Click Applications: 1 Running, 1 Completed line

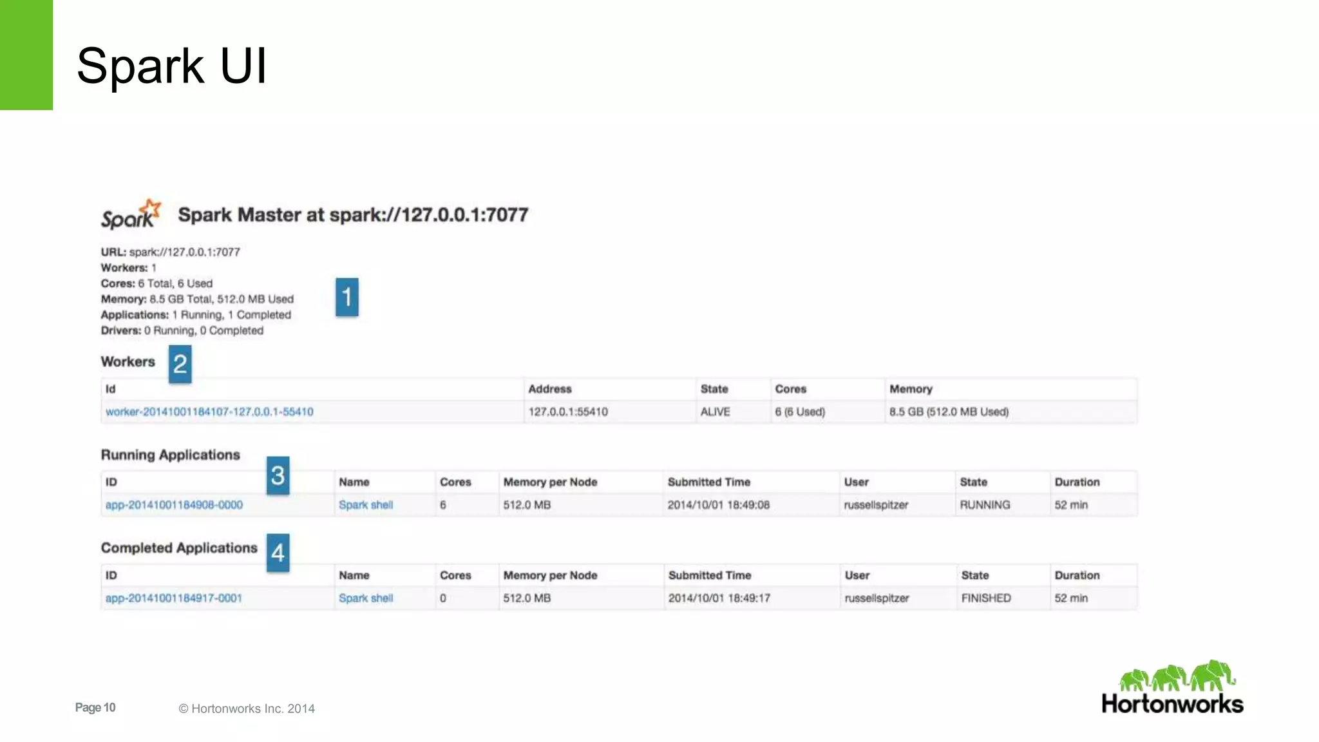tap(196, 315)
